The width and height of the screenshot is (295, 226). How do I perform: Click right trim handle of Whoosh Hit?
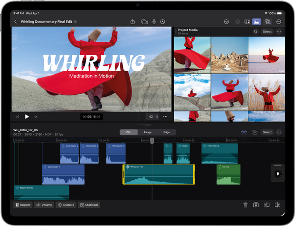[x=194, y=174]
